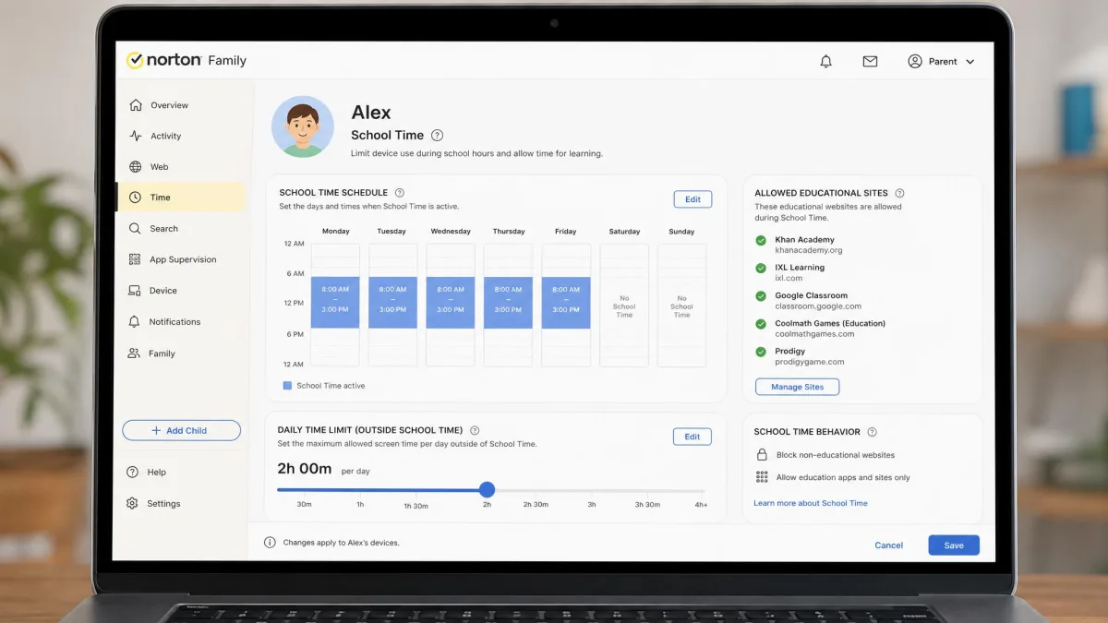This screenshot has width=1108, height=623.
Task: Select Wednesday's school time block
Action: pos(451,303)
